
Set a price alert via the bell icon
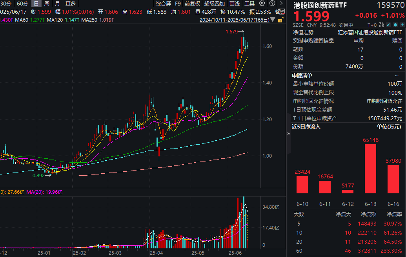coord(395,24)
